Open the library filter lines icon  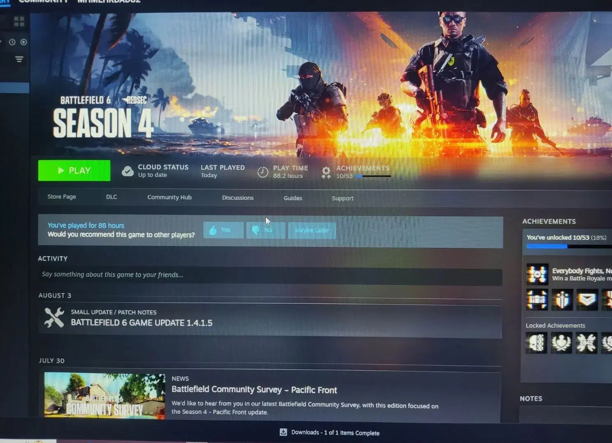click(19, 59)
